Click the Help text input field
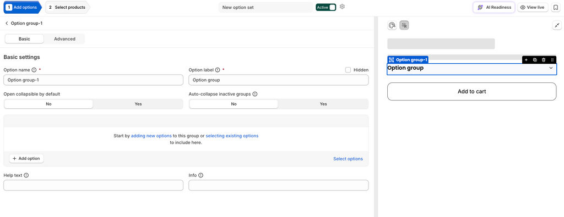Viewport: 564px width, 217px height. (93, 185)
